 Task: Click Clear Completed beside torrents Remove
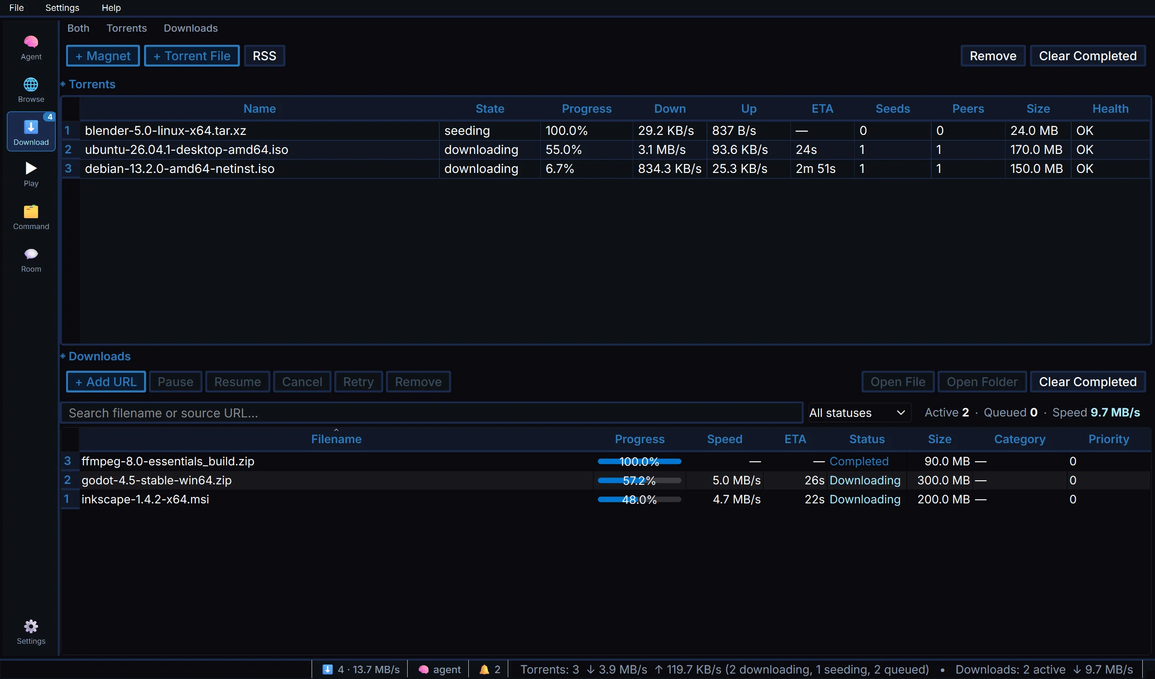[1087, 56]
